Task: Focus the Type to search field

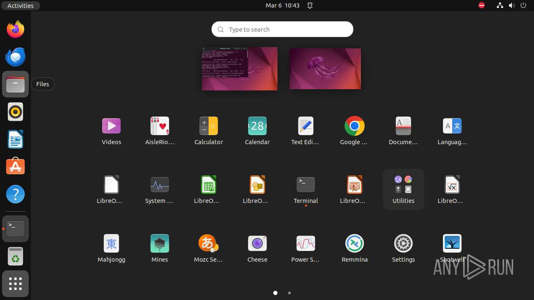Action: (x=282, y=29)
